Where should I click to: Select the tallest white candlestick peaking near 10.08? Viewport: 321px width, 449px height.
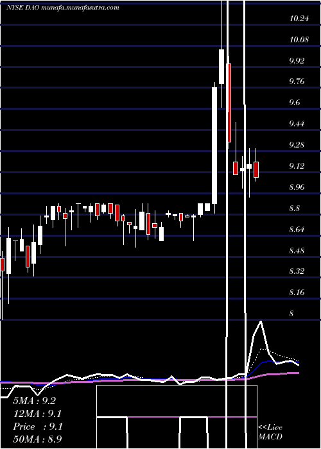pyautogui.click(x=221, y=67)
